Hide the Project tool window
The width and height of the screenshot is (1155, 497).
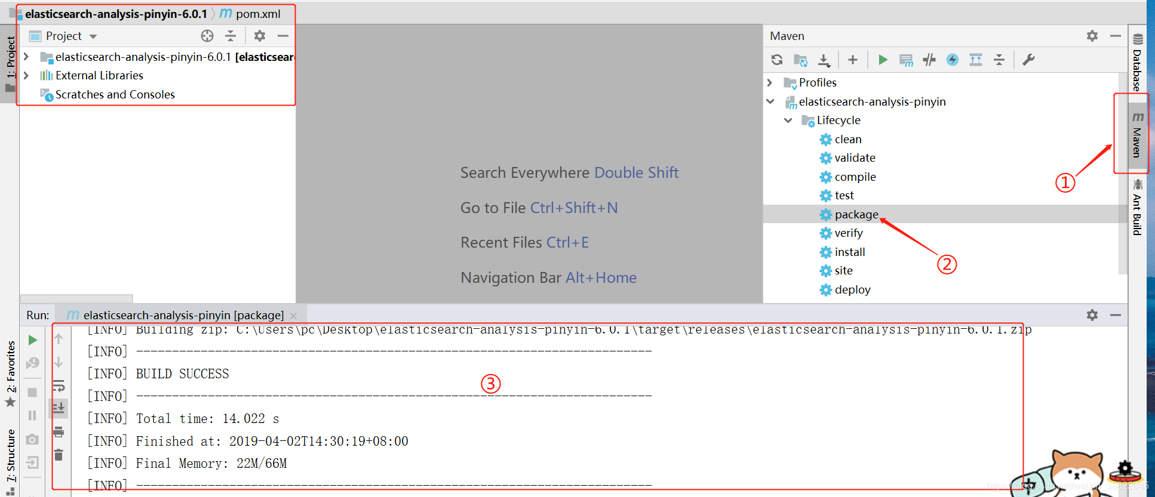point(283,36)
